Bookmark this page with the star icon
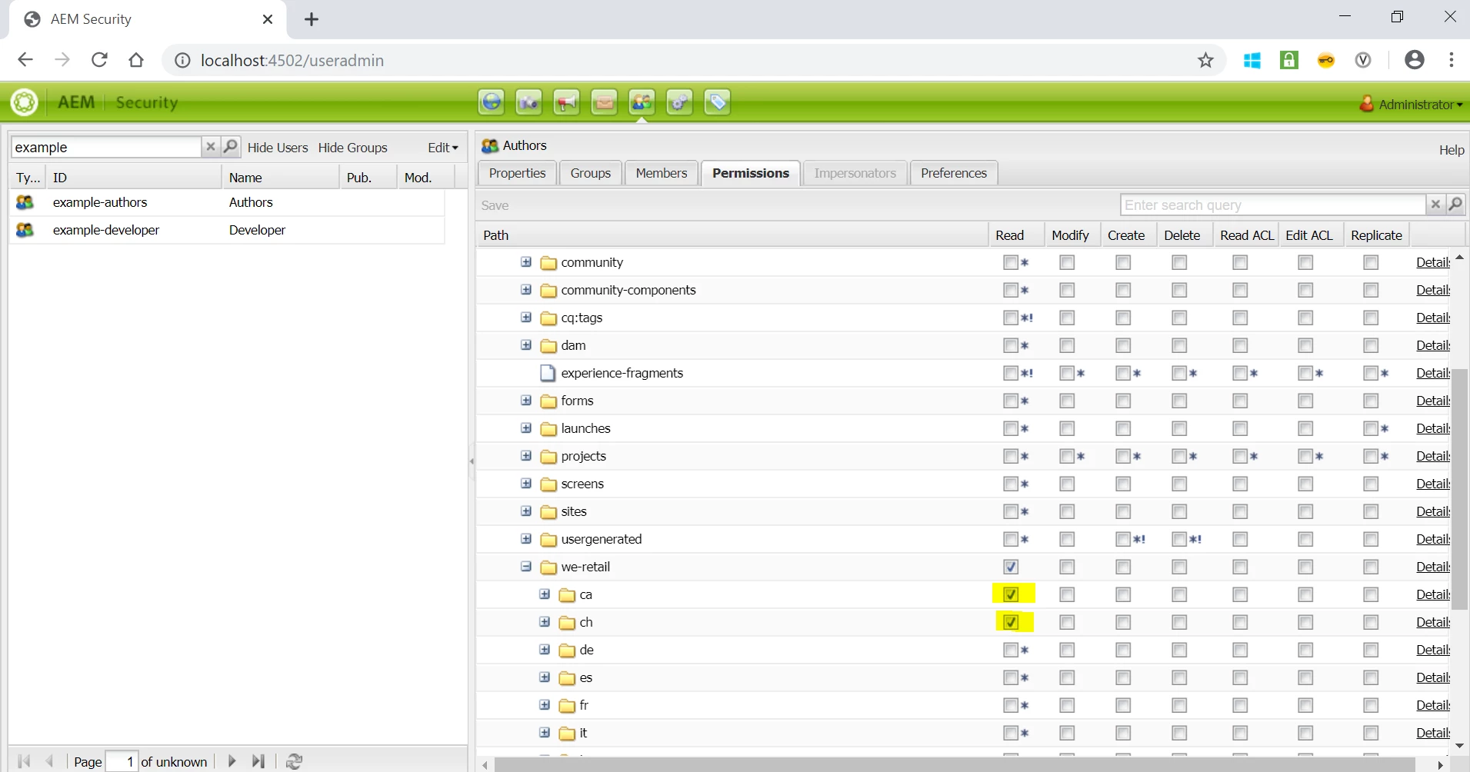 (x=1205, y=60)
